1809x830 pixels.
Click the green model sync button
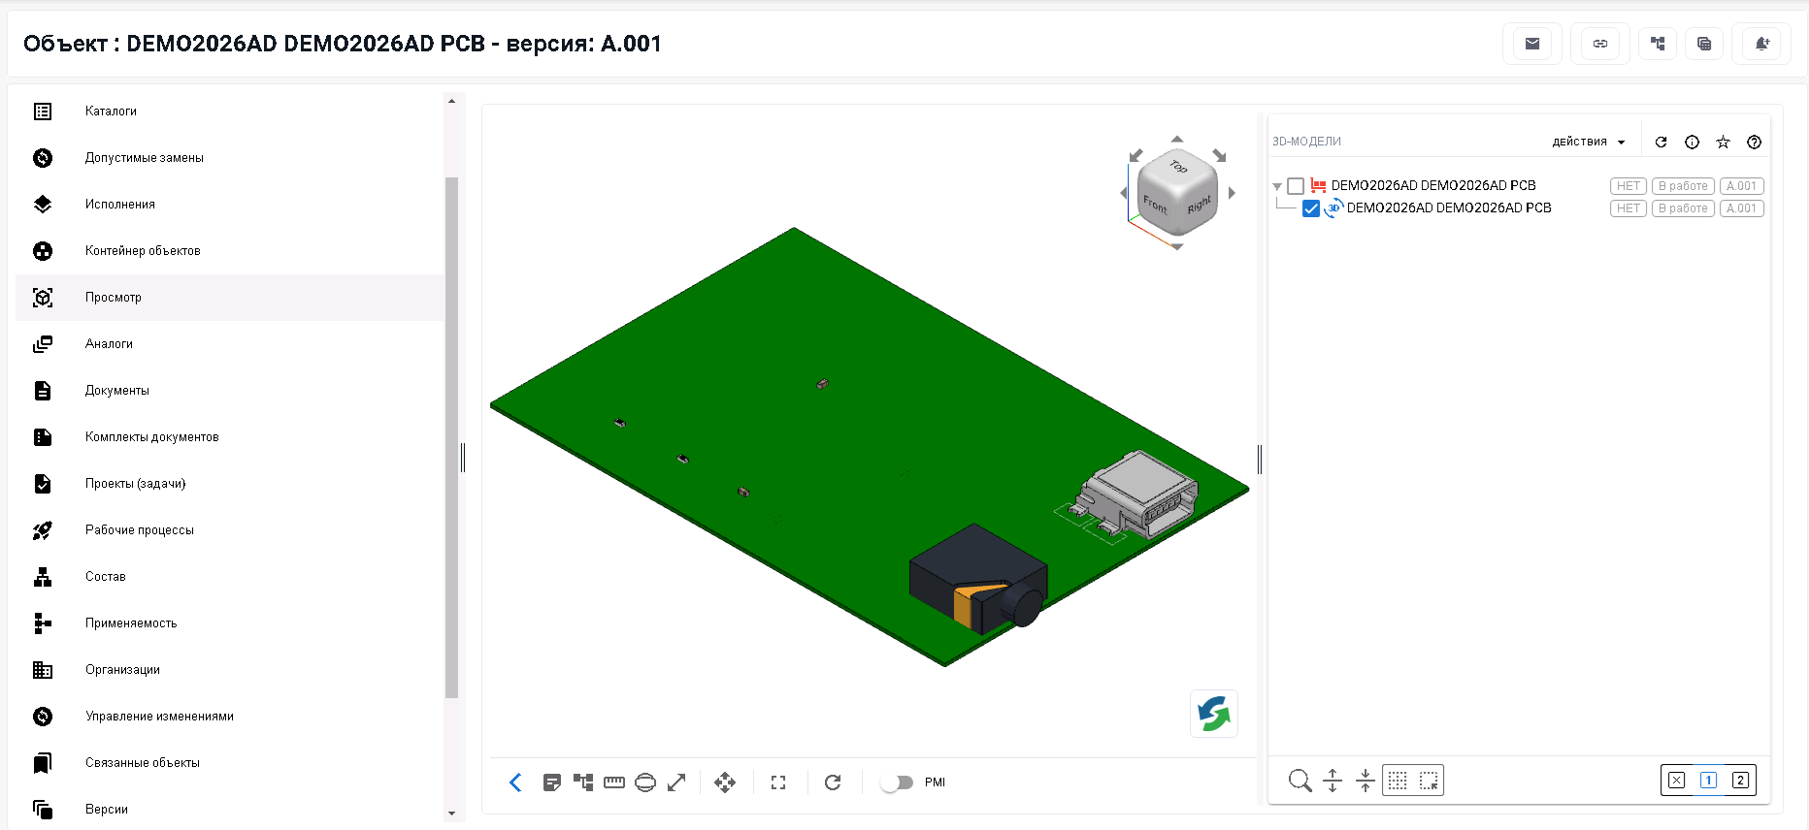1214,714
